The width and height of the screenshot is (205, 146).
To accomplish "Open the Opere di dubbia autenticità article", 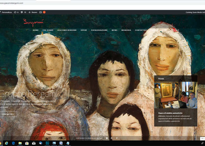I will tap(170, 113).
